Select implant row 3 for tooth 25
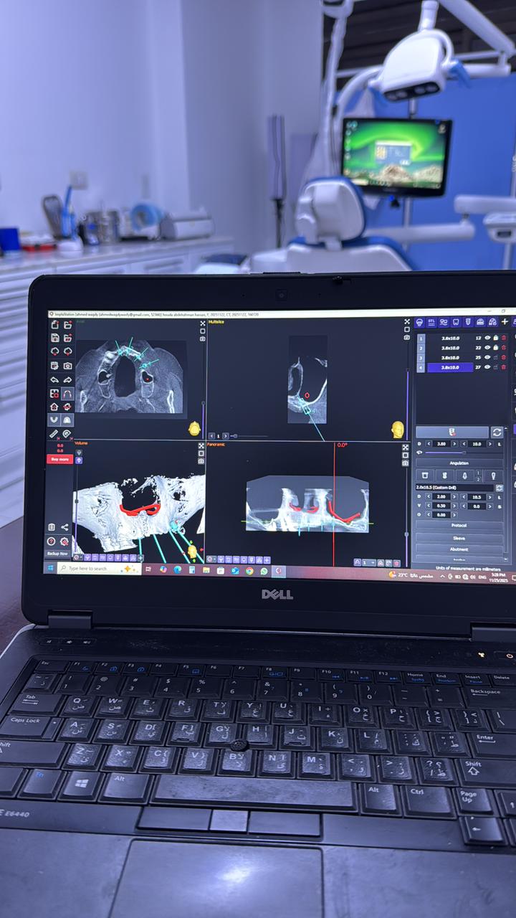Screen dimensions: 516x918 pos(450,357)
